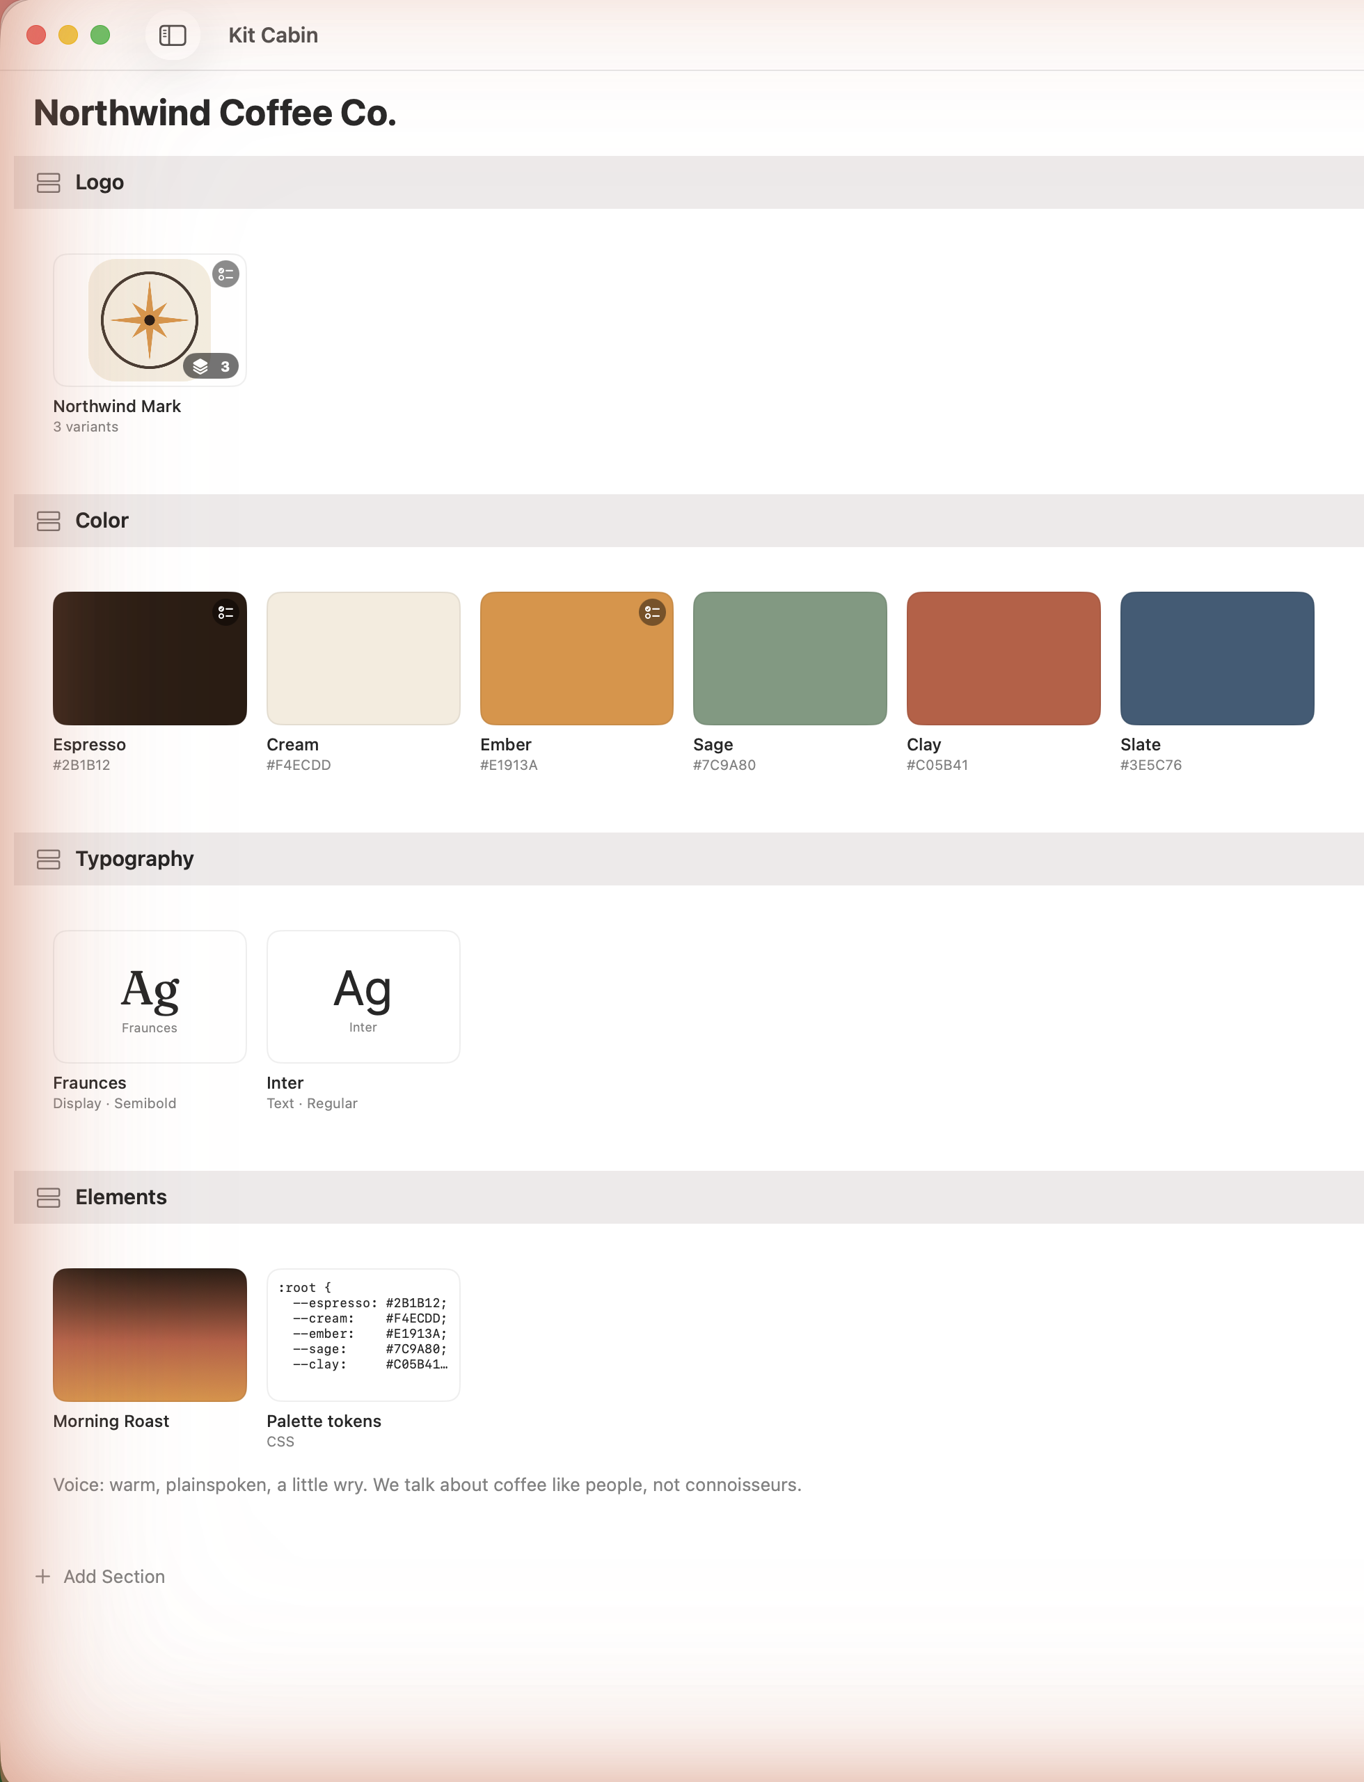Click the Elements section header label

121,1197
